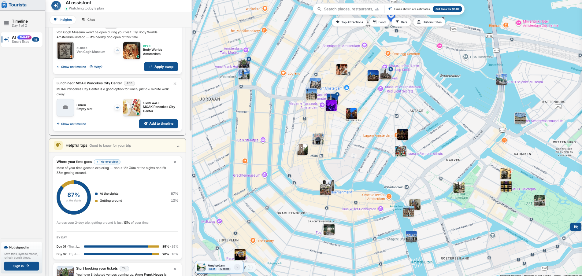This screenshot has width=582, height=276.
Task: Dismiss the Start booking your tickets tip
Action: pyautogui.click(x=175, y=269)
